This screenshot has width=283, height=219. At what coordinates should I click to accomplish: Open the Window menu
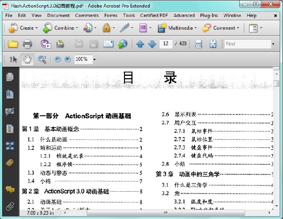click(x=232, y=16)
